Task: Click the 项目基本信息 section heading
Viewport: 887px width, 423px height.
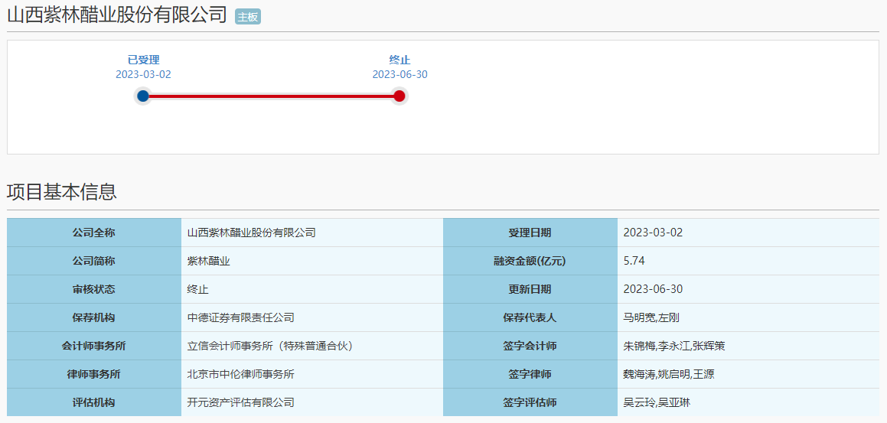Action: click(62, 192)
